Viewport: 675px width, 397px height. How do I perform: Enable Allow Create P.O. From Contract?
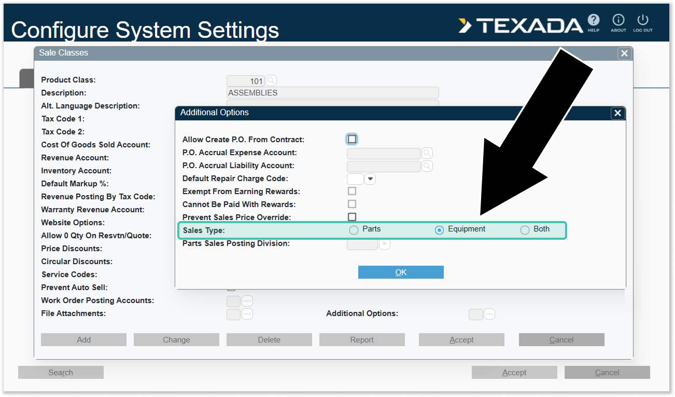[352, 139]
